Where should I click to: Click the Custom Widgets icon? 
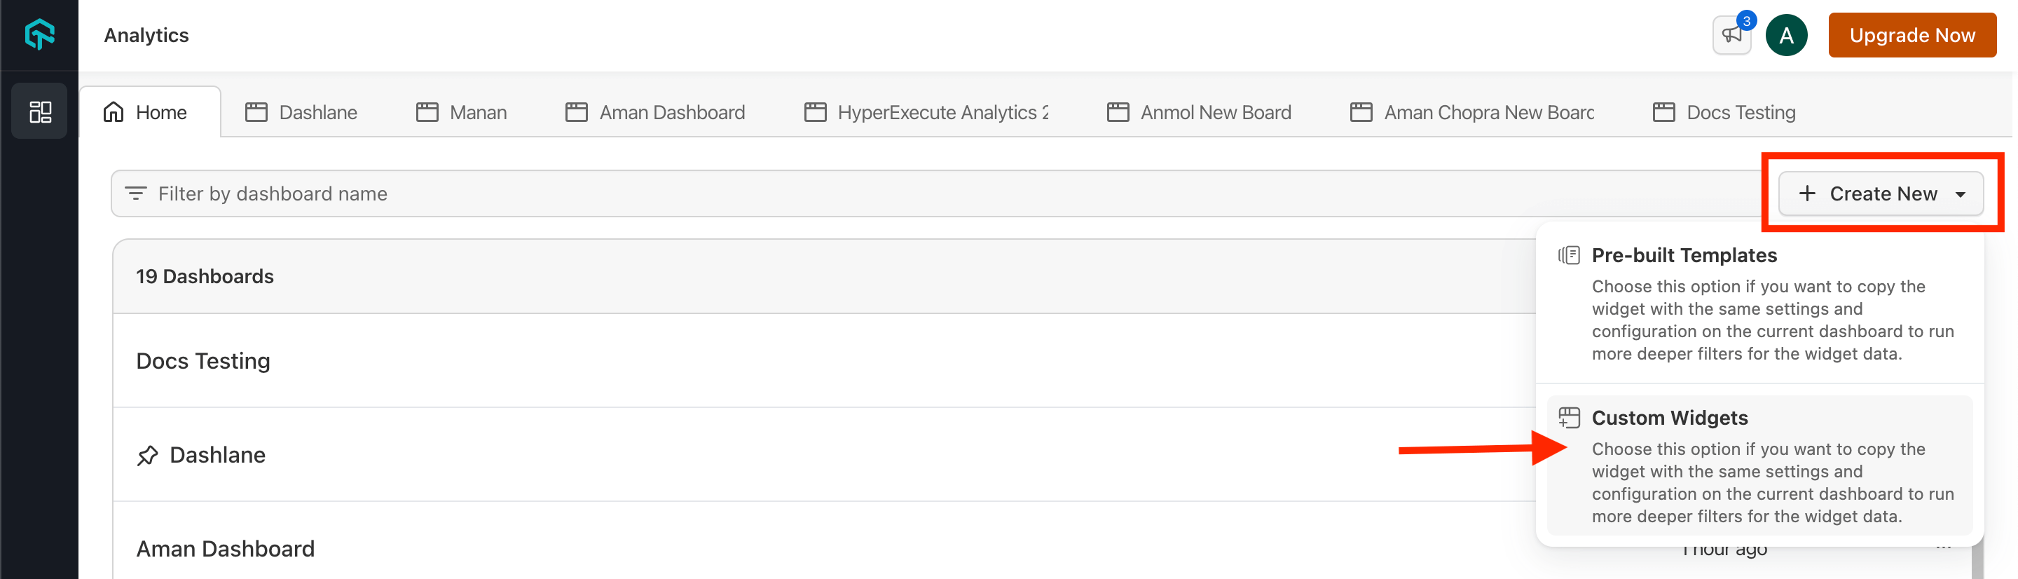(1569, 418)
